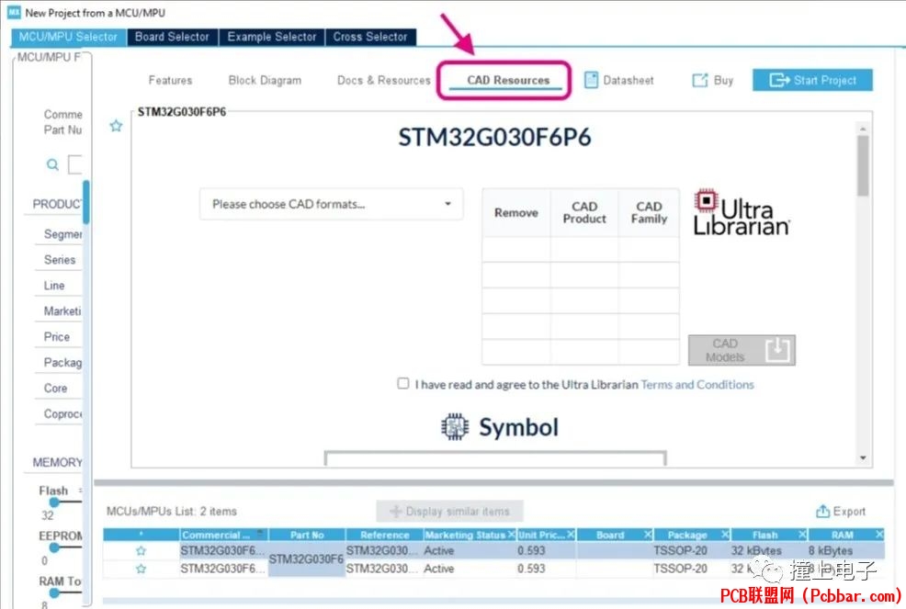
Task: Open the Terms and Conditions link
Action: tap(697, 384)
